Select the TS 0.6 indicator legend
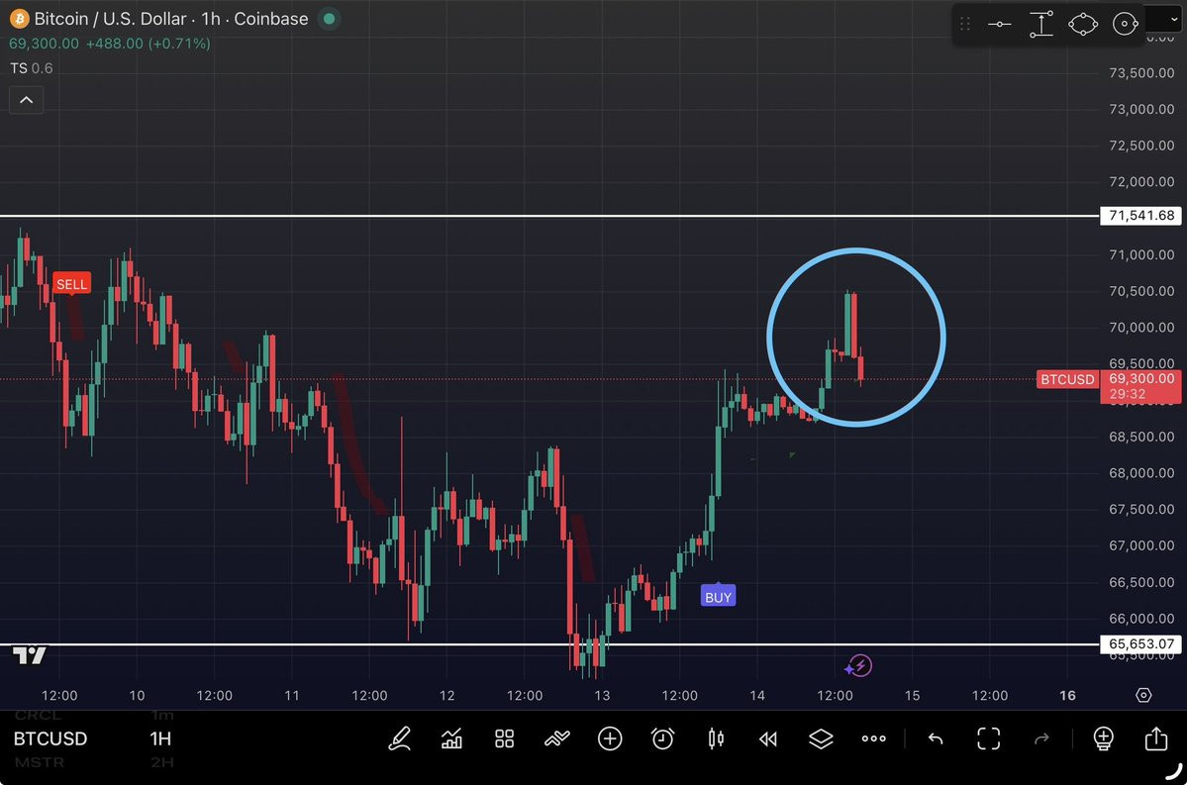Viewport: 1187px width, 785px height. [x=31, y=68]
